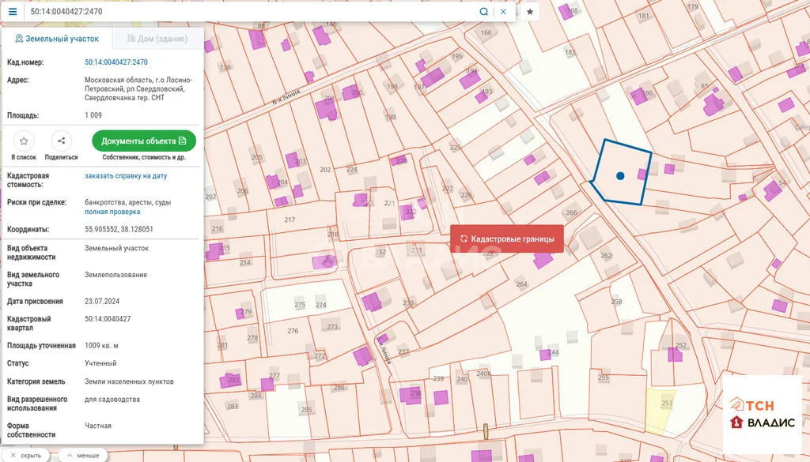The image size is (810, 462).
Task: Open the hamburger menu in the search bar
Action: [12, 12]
